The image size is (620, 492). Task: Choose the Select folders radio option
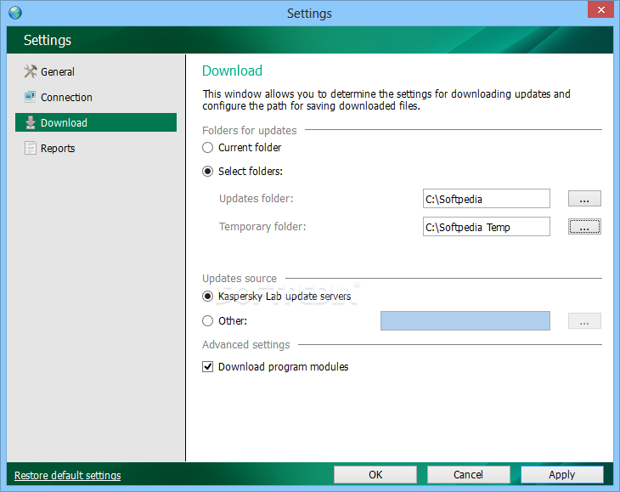207,172
